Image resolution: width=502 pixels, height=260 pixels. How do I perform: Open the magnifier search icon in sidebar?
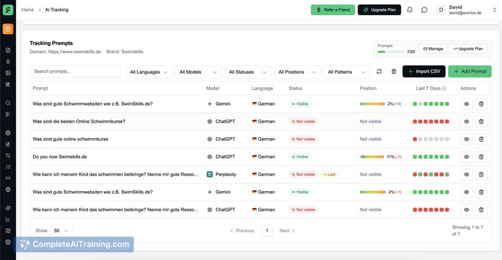(8, 103)
